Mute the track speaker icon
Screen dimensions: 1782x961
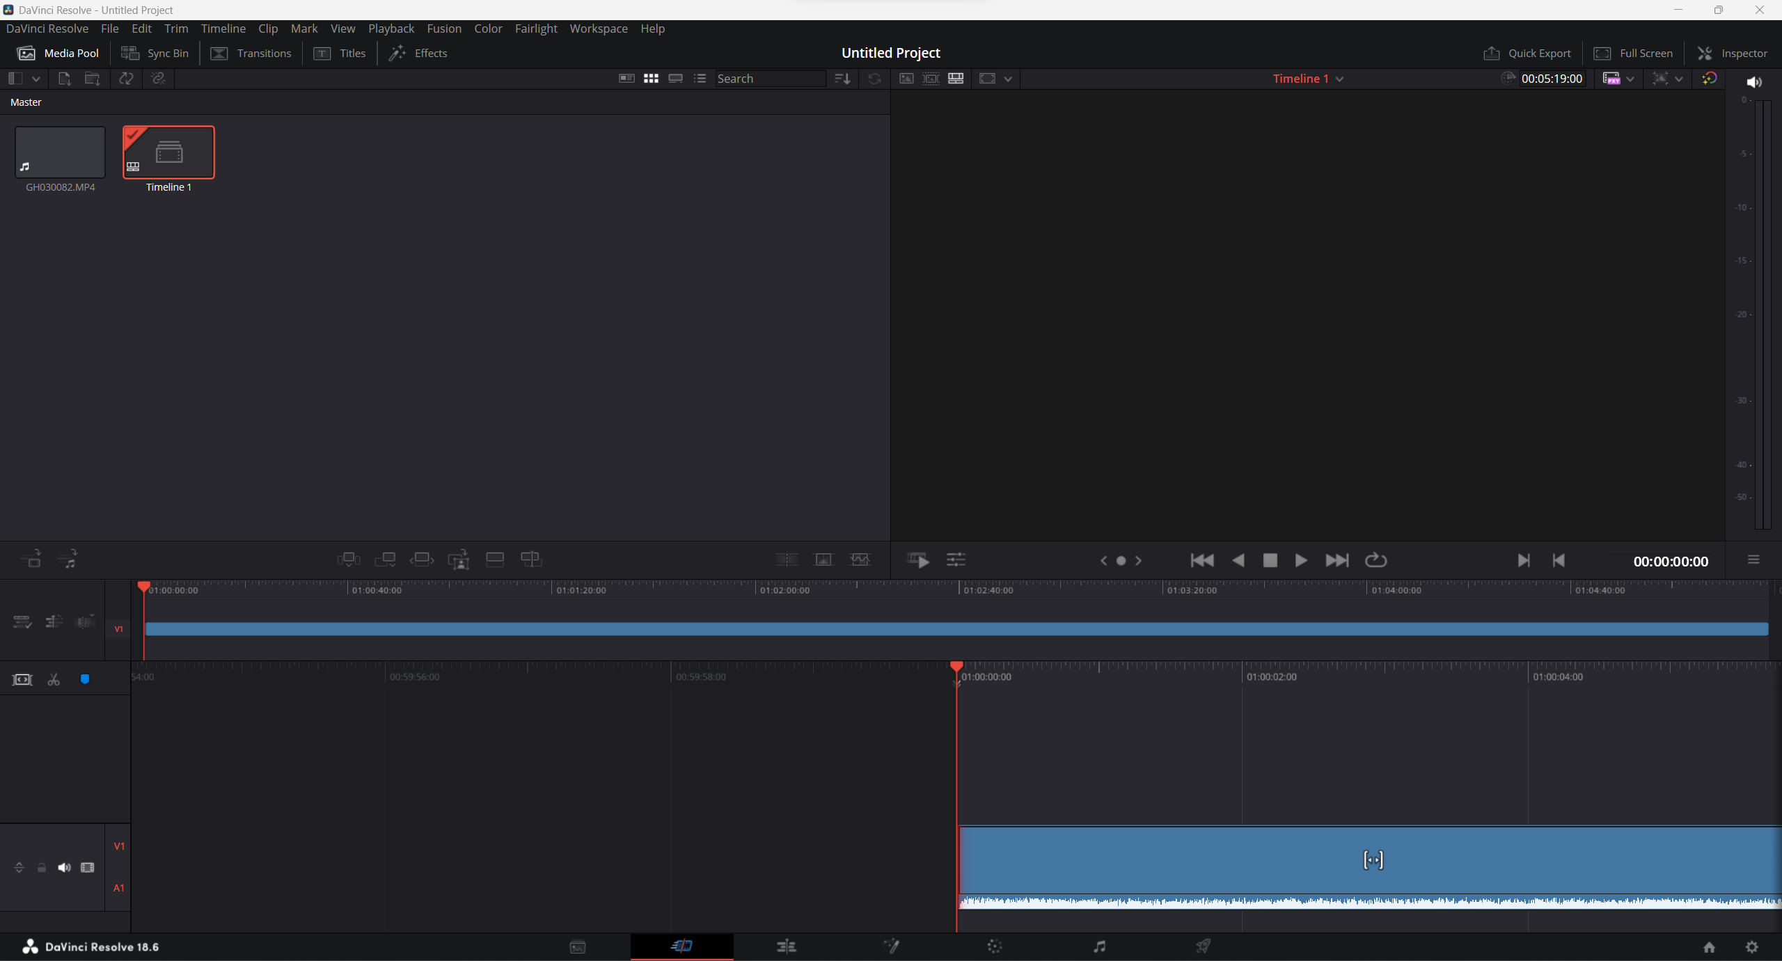pyautogui.click(x=64, y=868)
